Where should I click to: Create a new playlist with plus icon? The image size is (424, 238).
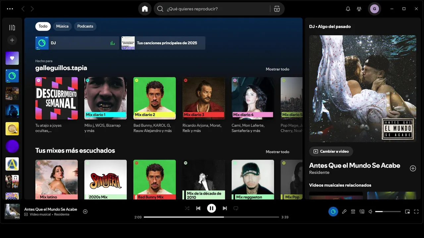[x=12, y=40]
